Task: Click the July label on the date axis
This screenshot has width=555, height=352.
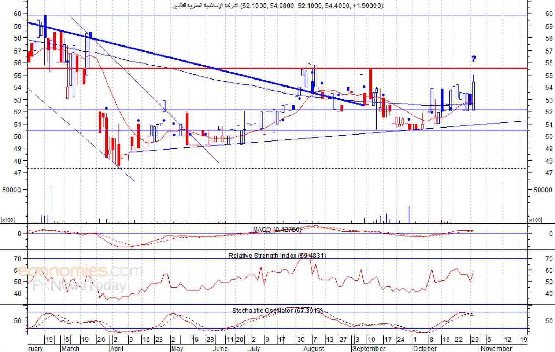Action: coord(254,348)
